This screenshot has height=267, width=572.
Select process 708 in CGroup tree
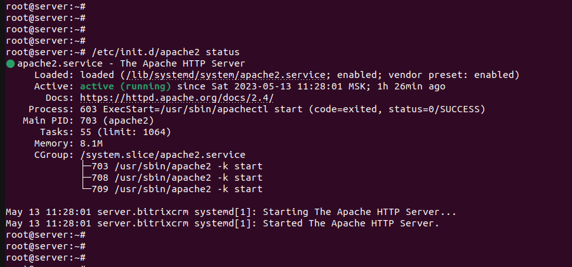[176, 178]
